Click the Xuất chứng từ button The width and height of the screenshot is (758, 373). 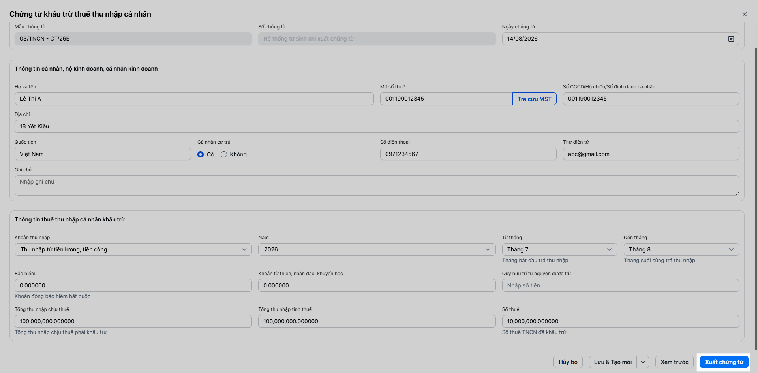pos(724,362)
